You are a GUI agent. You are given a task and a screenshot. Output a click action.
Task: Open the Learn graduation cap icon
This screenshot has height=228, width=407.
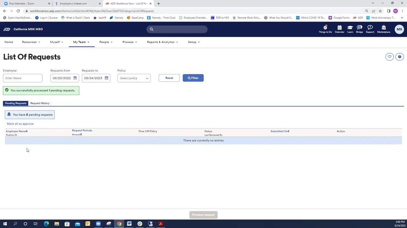pyautogui.click(x=350, y=29)
